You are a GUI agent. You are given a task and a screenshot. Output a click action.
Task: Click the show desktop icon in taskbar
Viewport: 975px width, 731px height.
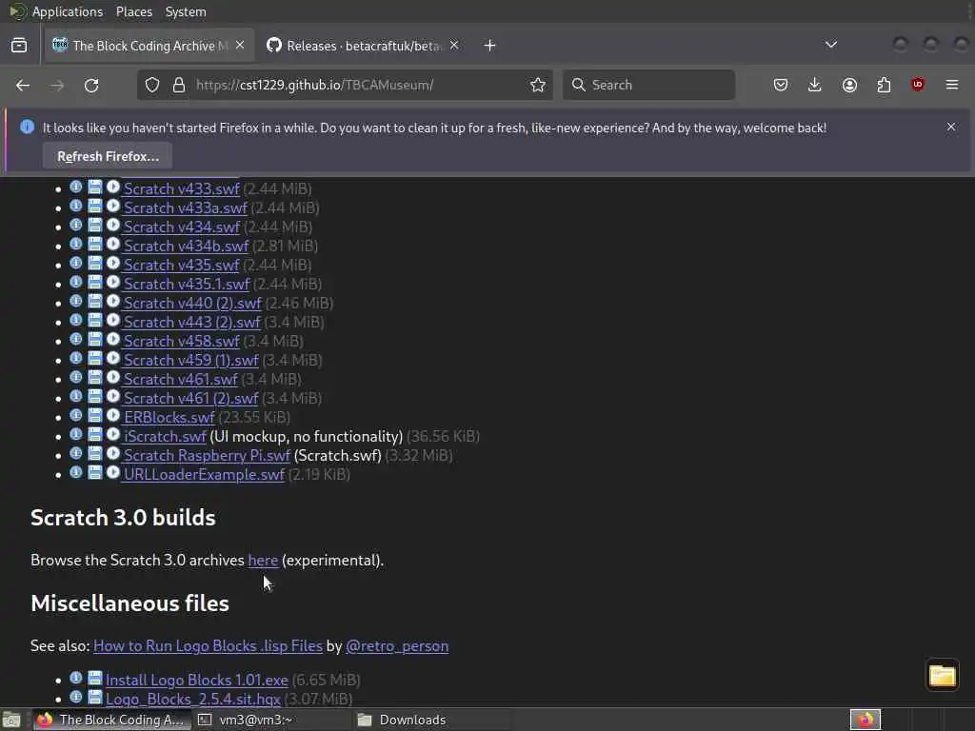tap(11, 720)
